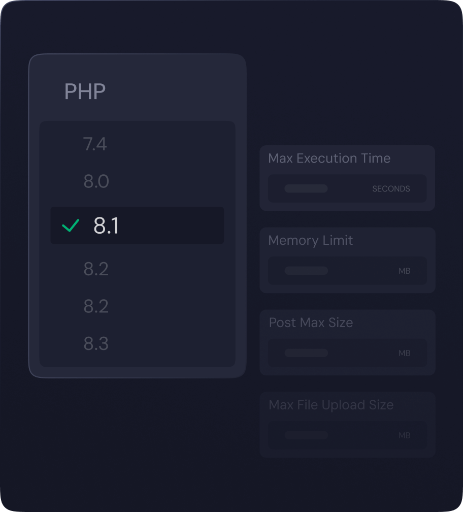
Task: Click the Max Execution Time label
Action: point(329,158)
